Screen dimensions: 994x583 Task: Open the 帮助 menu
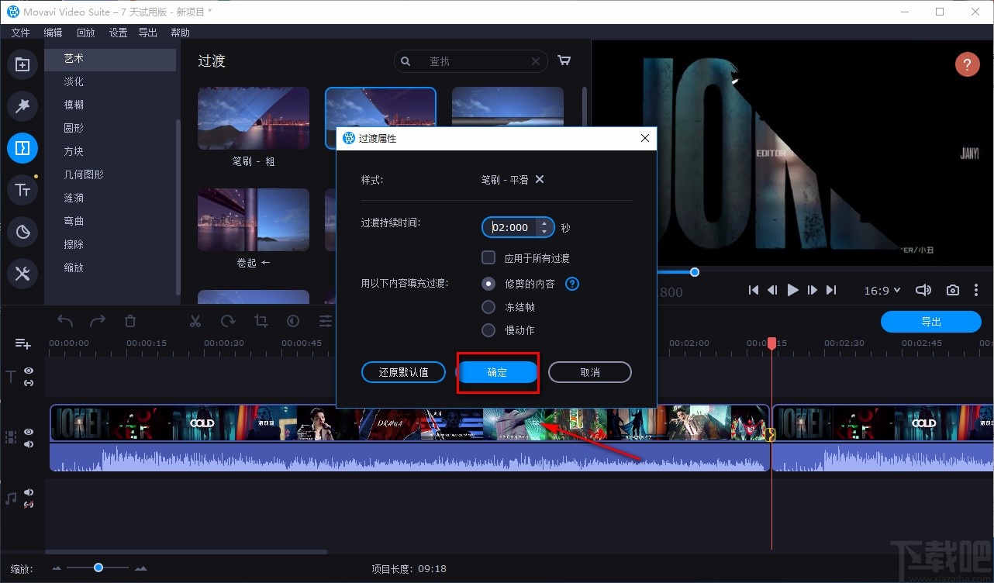181,33
